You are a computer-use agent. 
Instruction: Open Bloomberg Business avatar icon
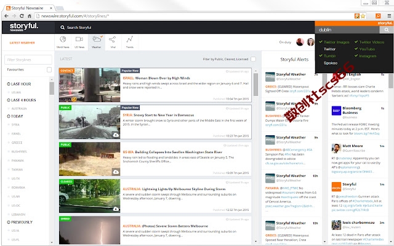336,111
